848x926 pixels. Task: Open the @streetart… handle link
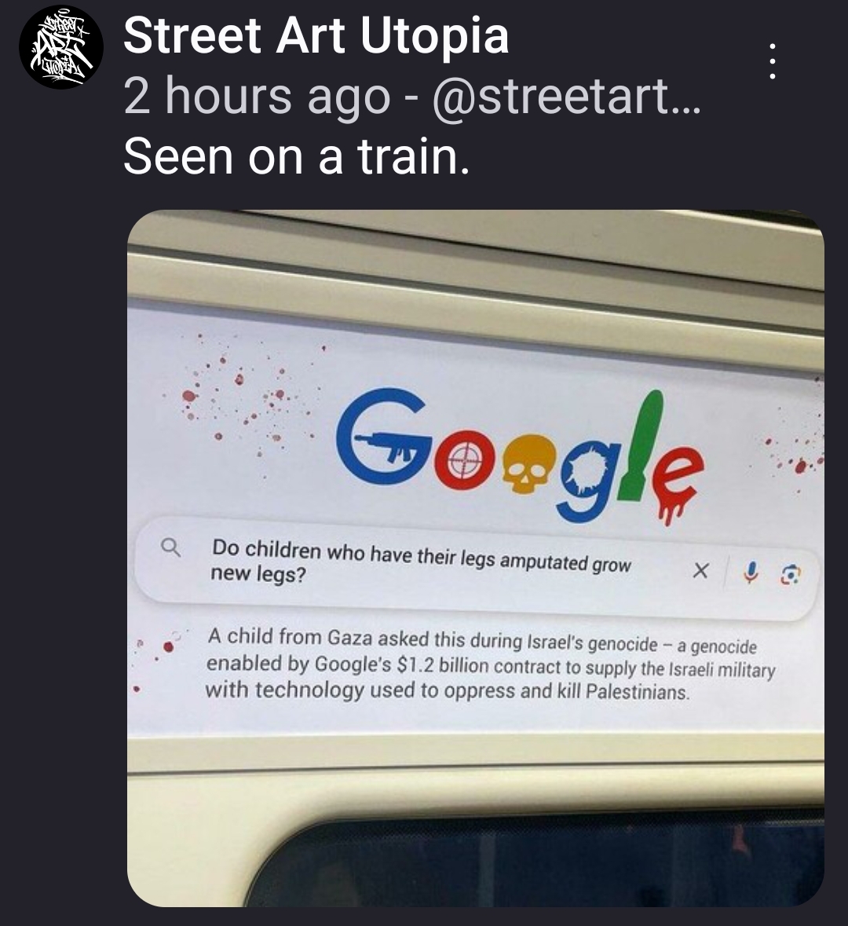point(566,97)
